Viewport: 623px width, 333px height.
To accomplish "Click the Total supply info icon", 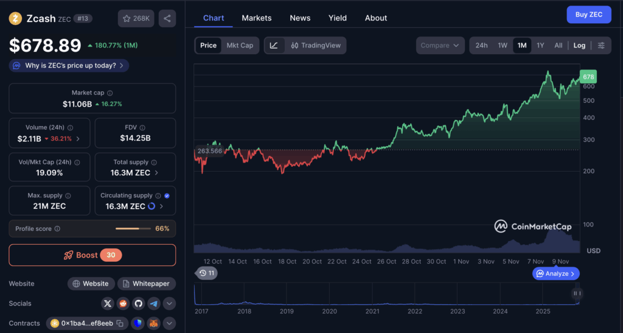I will [x=154, y=162].
